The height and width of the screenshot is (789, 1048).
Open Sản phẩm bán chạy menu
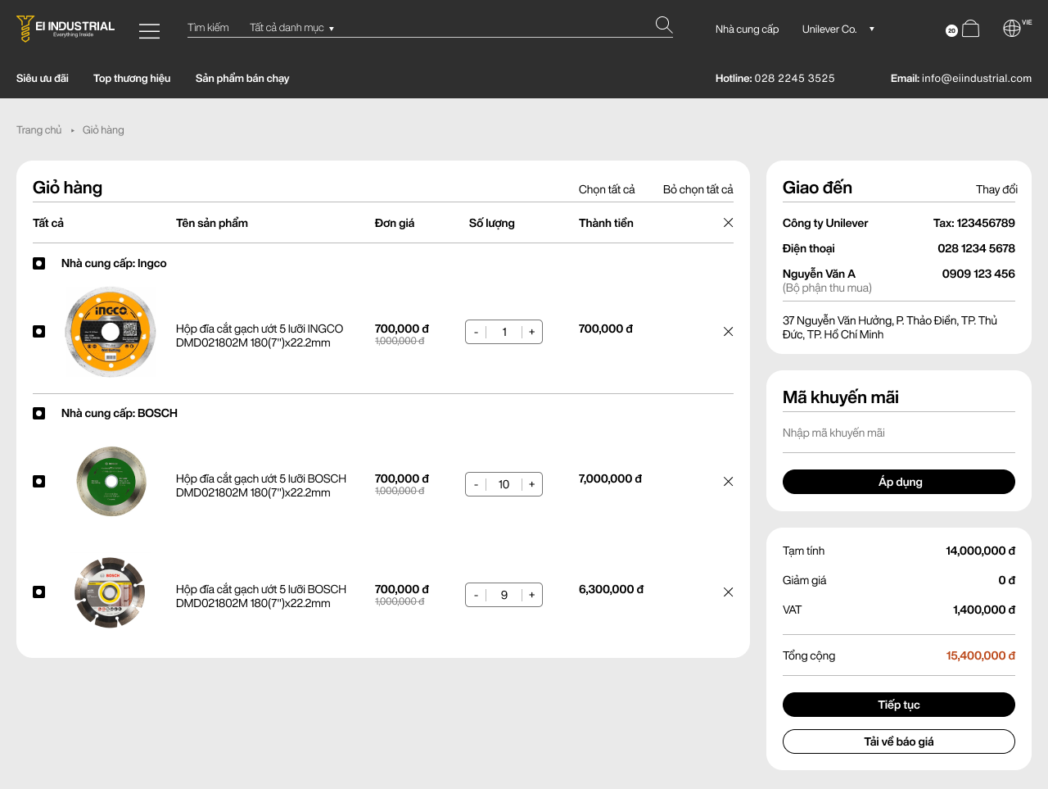click(242, 79)
